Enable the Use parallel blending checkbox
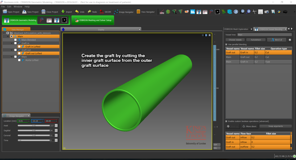Viewport: 296px width, 160px height. pos(226,45)
